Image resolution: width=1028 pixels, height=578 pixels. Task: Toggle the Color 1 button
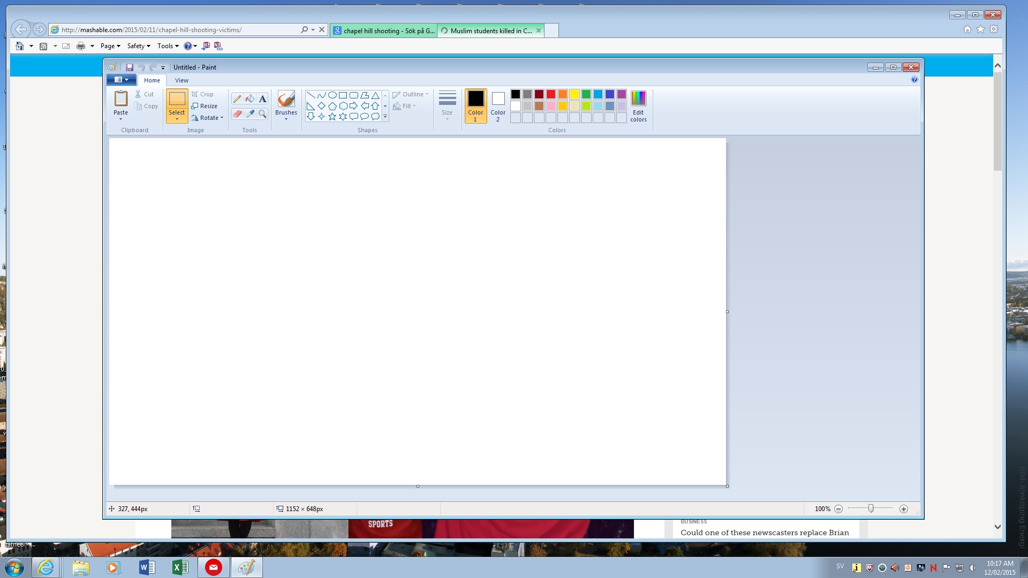475,105
